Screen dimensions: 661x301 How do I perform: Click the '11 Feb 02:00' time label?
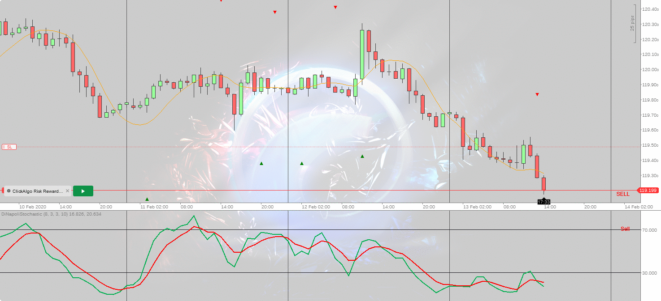tap(154, 207)
